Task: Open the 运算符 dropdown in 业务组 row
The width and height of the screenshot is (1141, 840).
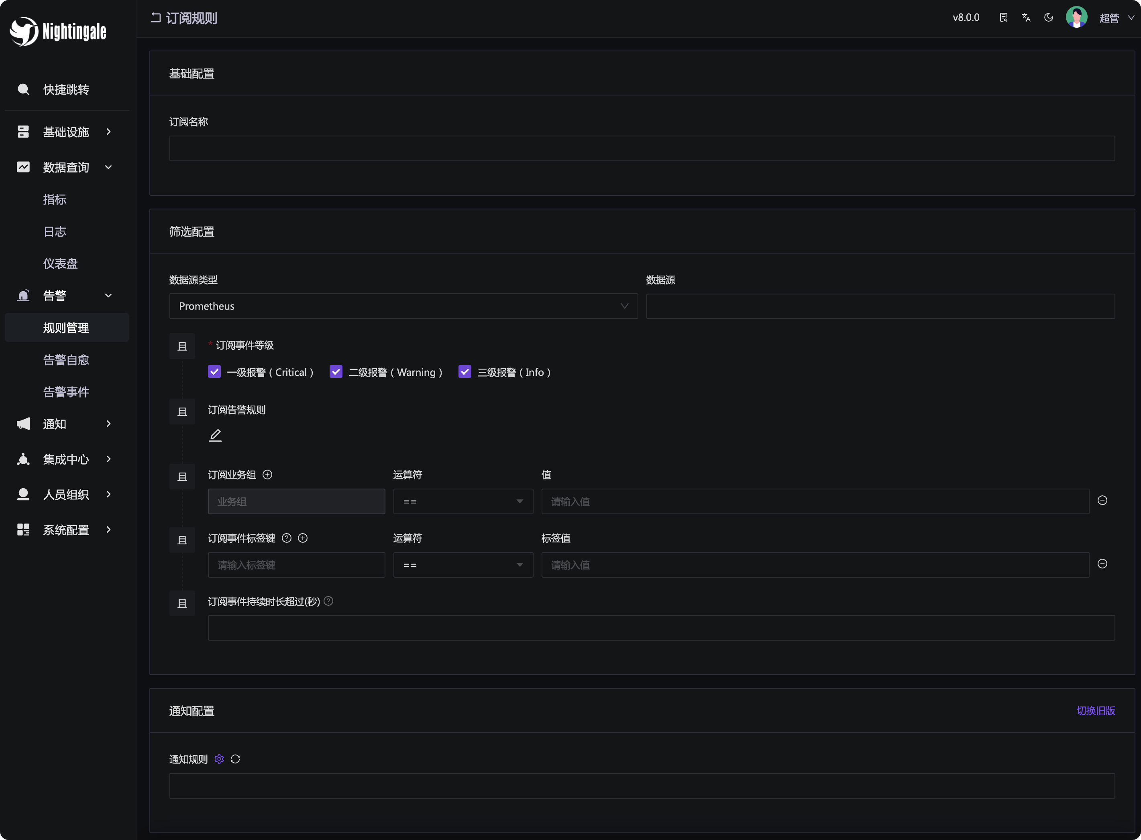Action: (463, 502)
